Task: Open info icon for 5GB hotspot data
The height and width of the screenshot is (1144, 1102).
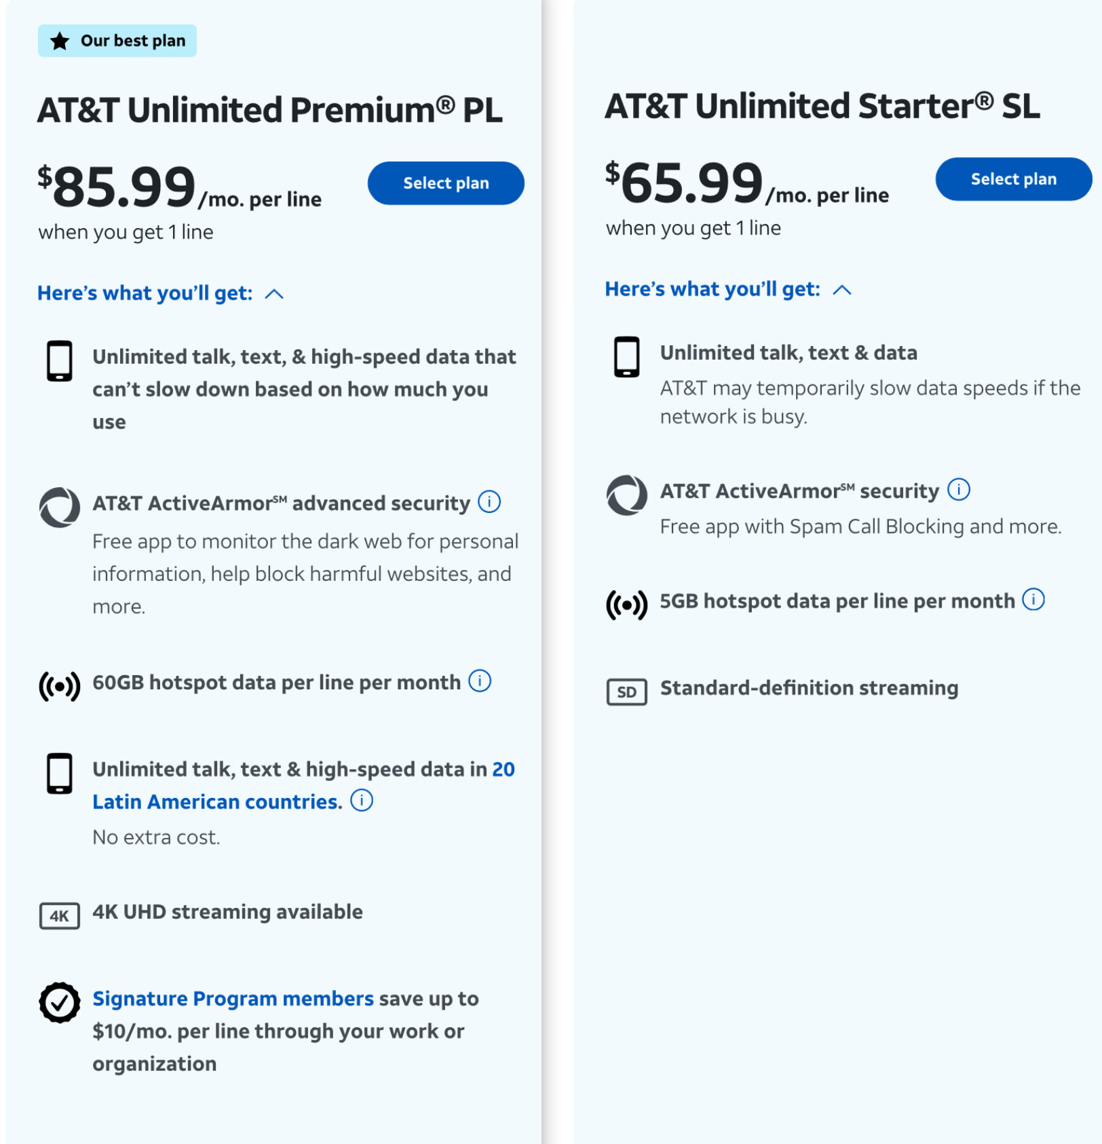Action: click(x=1033, y=599)
